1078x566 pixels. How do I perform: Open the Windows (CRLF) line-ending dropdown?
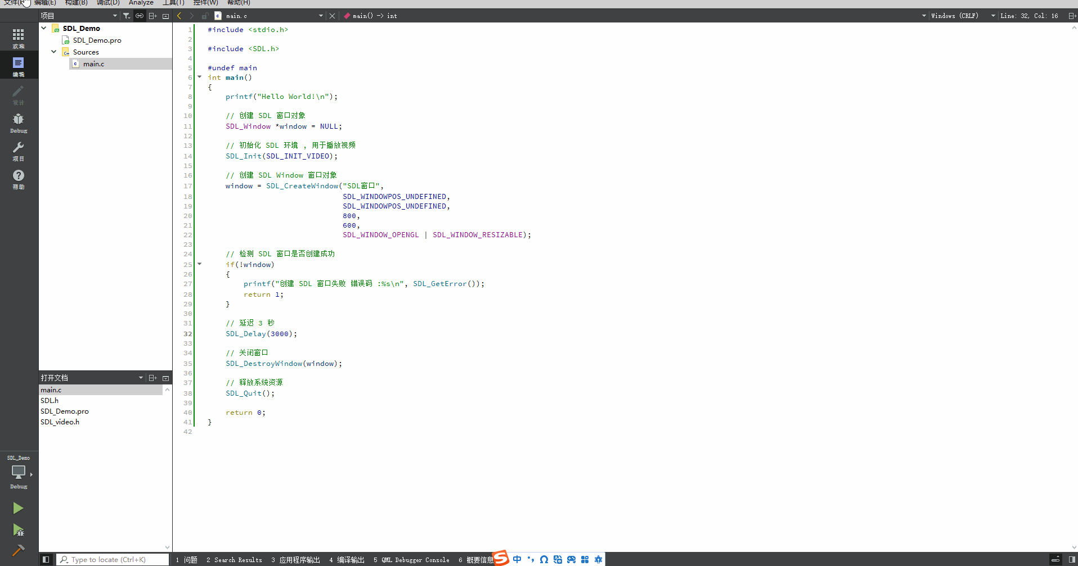coord(956,16)
